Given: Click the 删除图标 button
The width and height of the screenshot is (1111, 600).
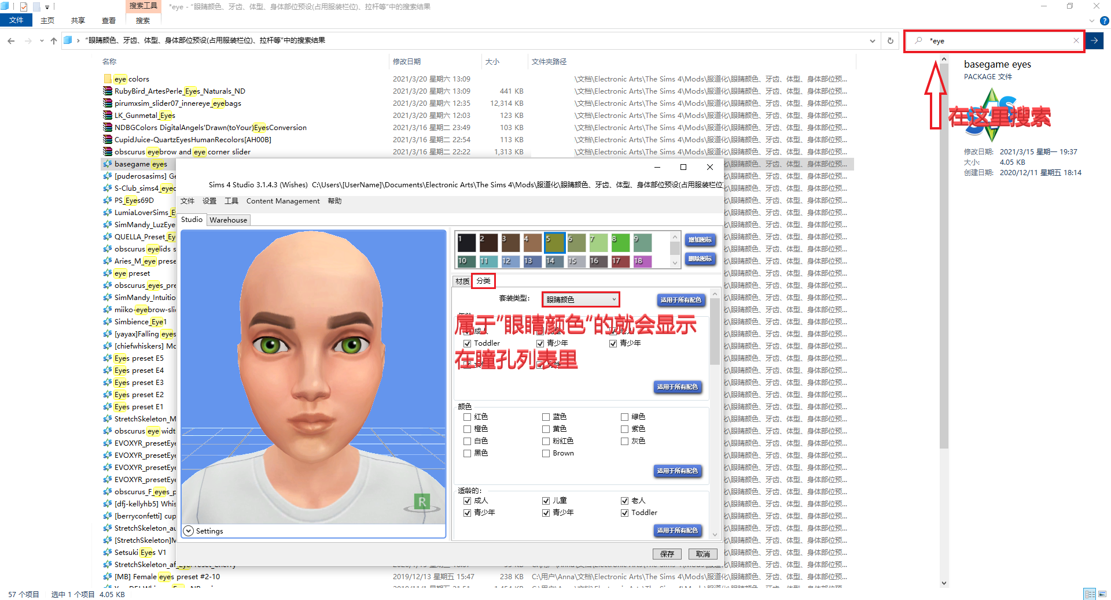Looking at the screenshot, I should (x=700, y=259).
